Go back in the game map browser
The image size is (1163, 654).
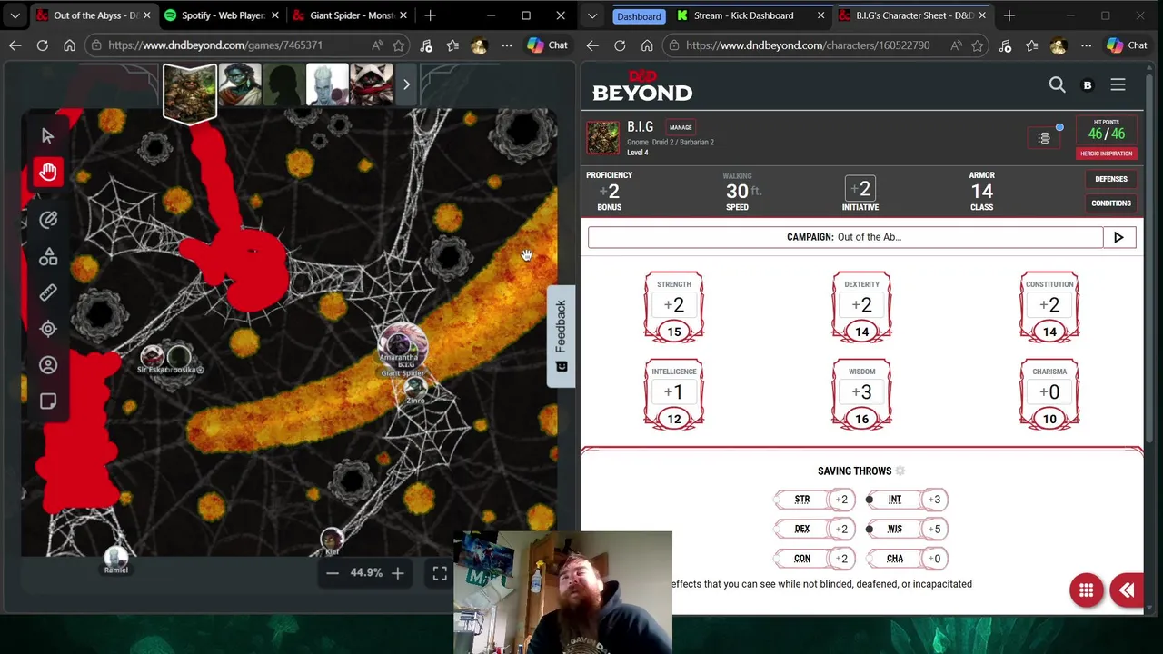point(15,45)
